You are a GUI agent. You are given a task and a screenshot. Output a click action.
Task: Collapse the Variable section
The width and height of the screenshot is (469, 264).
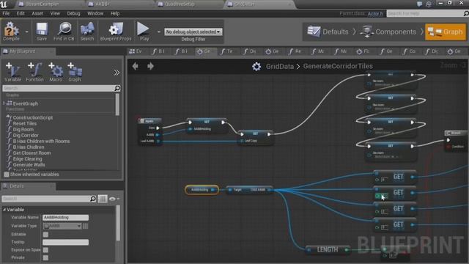click(x=4, y=210)
